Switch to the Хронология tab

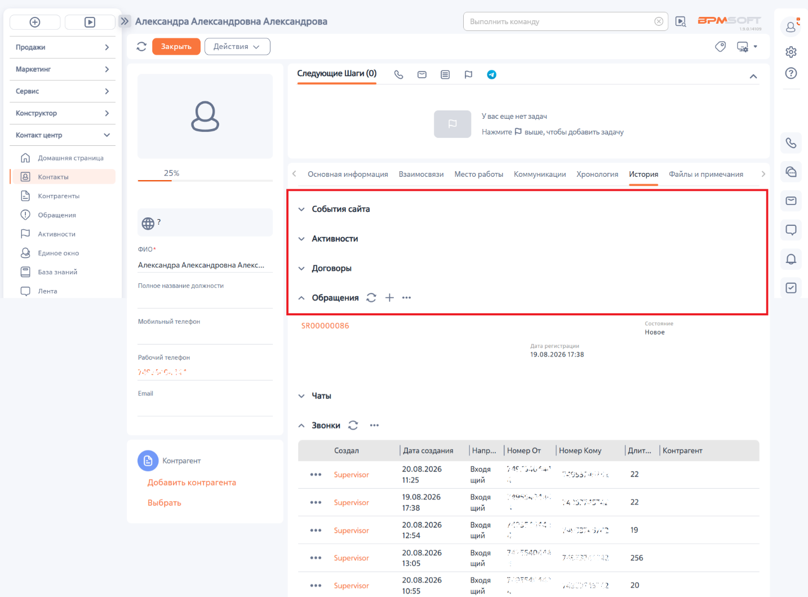(597, 174)
